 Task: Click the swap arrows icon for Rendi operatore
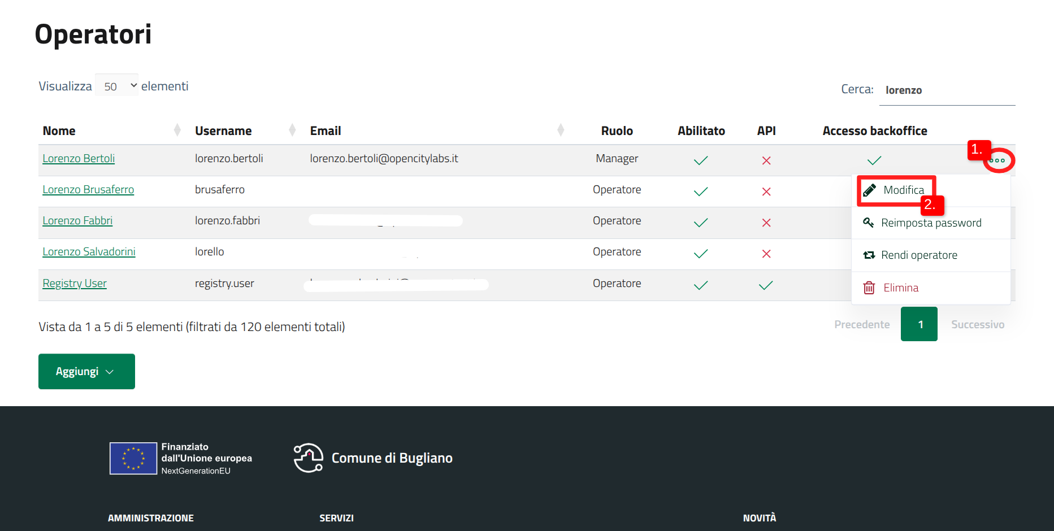[x=869, y=255]
